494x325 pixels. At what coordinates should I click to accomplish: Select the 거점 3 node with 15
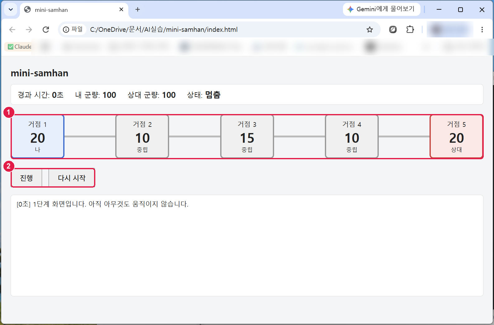[247, 136]
